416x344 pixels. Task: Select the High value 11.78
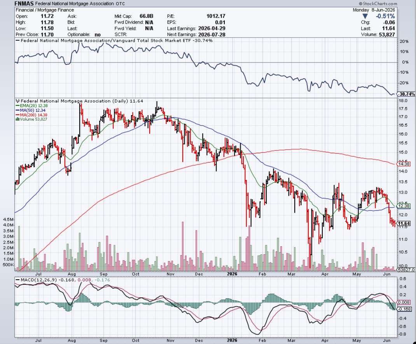[x=47, y=22]
